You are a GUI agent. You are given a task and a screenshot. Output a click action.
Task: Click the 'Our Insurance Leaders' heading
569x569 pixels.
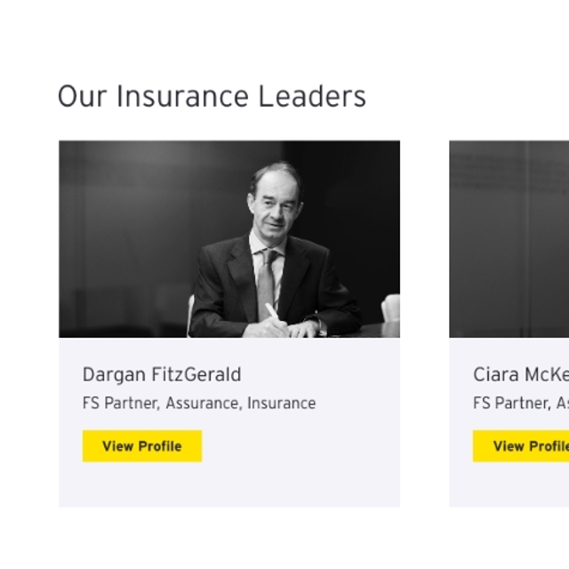pos(212,96)
